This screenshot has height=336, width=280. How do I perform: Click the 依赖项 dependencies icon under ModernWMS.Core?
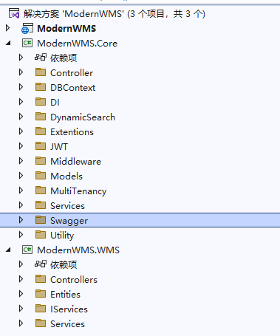coord(41,58)
